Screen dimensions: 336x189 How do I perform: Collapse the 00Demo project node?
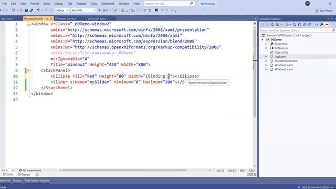click(262, 40)
